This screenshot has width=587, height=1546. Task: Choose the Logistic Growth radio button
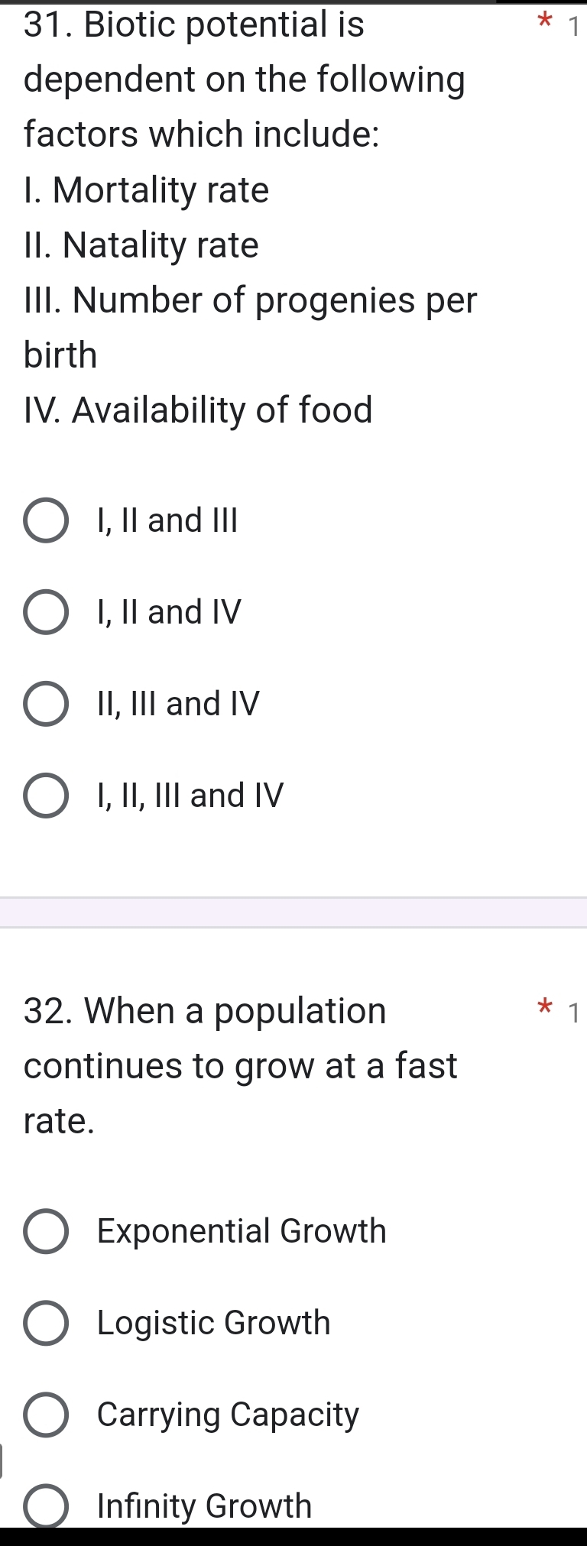point(46,1323)
